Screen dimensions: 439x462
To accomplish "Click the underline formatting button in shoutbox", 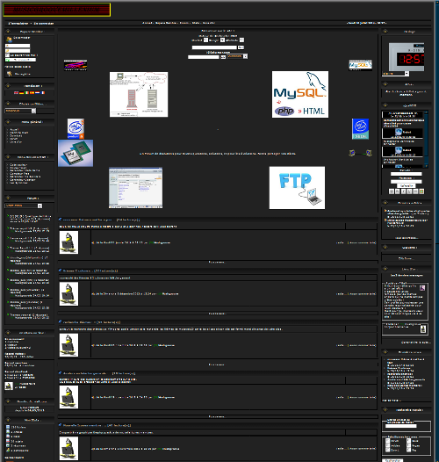I will 409,191.
